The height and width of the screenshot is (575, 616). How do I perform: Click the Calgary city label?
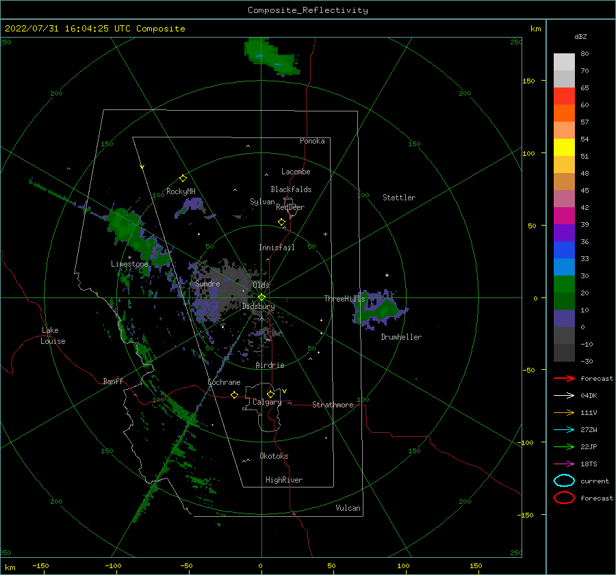click(x=267, y=402)
